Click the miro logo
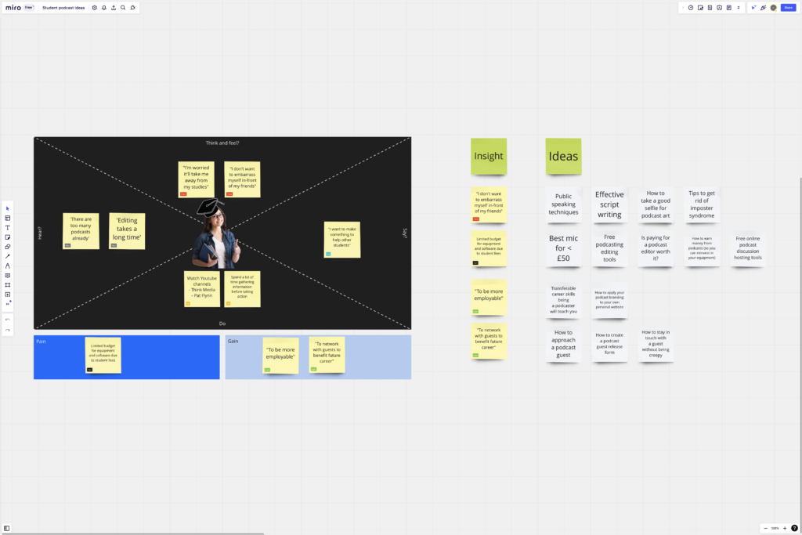802x535 pixels. [x=13, y=8]
